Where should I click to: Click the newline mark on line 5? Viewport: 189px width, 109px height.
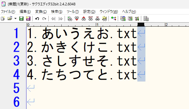click(x=31, y=88)
